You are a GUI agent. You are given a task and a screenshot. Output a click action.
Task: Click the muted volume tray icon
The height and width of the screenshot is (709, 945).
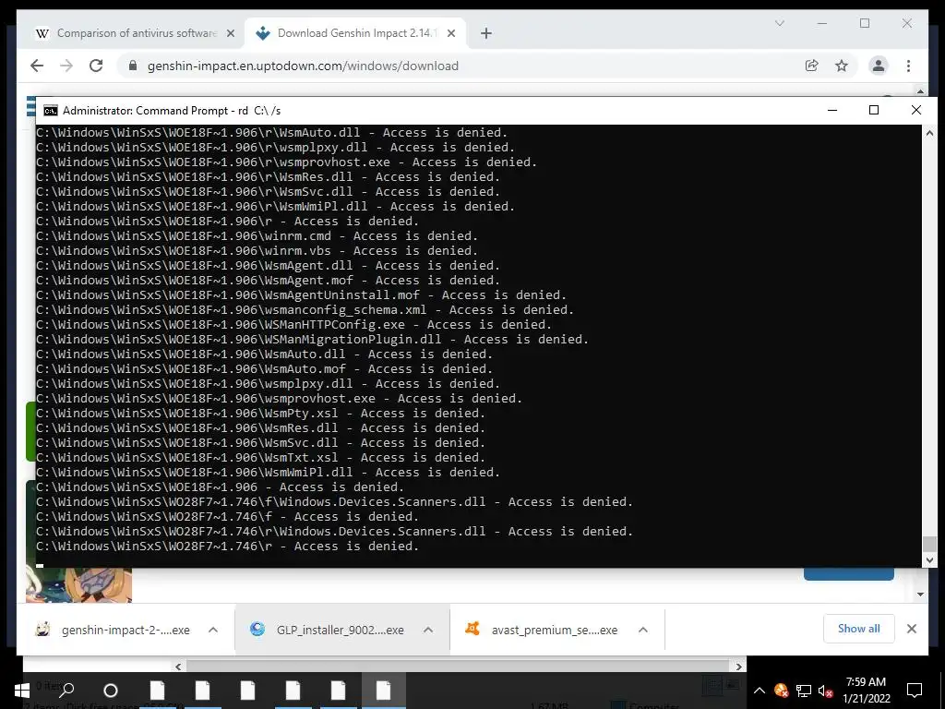pyautogui.click(x=826, y=691)
